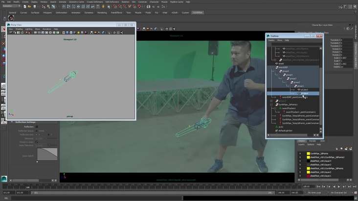Click the new scene icon

click(x=24, y=7)
